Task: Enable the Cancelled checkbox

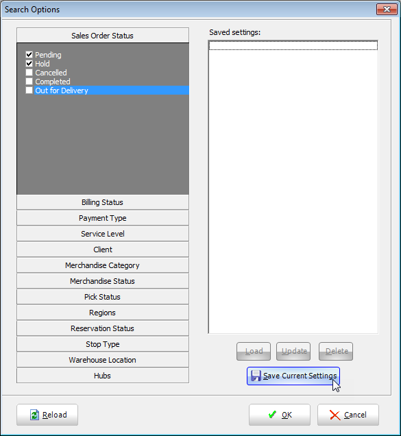Action: tap(29, 72)
